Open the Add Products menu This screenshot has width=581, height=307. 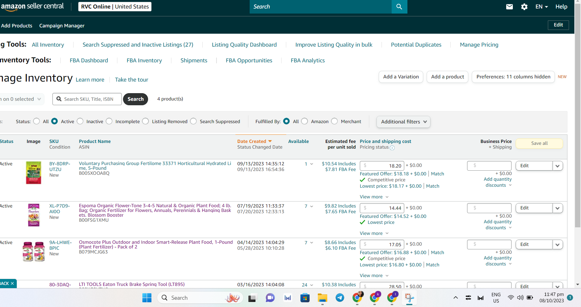(17, 26)
